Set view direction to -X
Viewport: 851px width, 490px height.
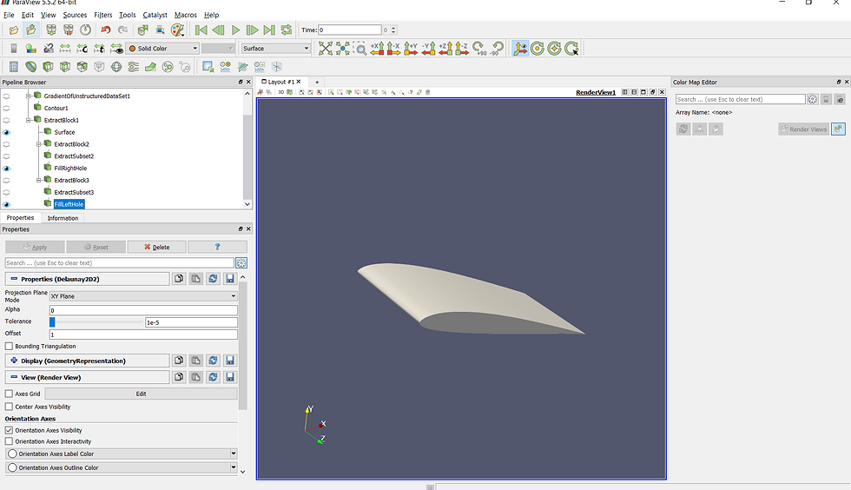(x=394, y=49)
